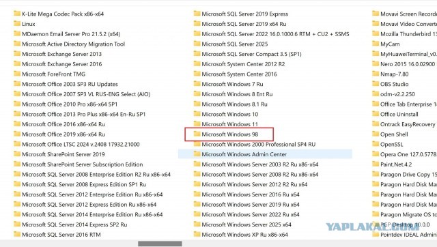Select Ontrack EasyRecovery folder name

point(408,124)
